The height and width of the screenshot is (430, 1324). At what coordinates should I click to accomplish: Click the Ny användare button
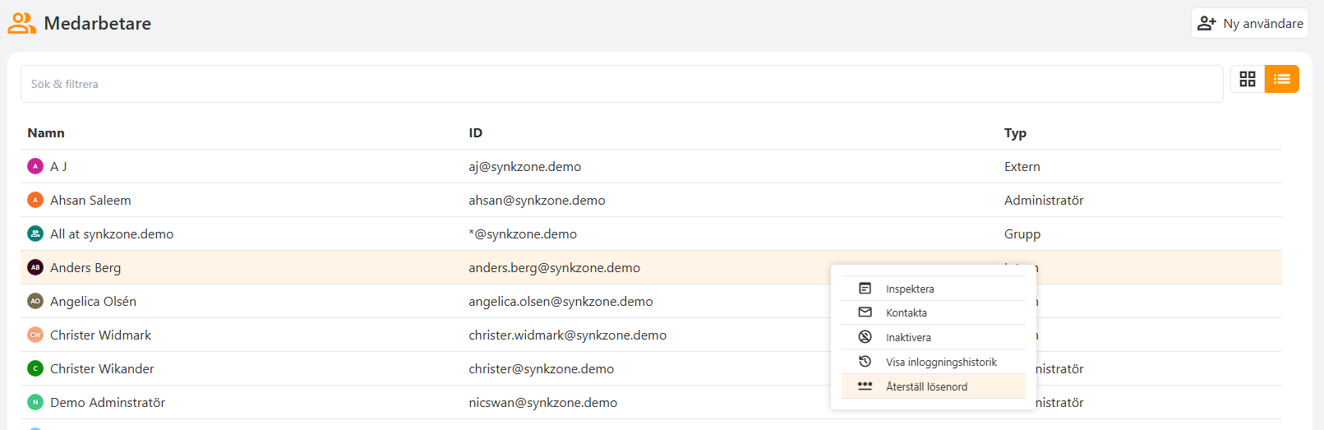[x=1249, y=23]
